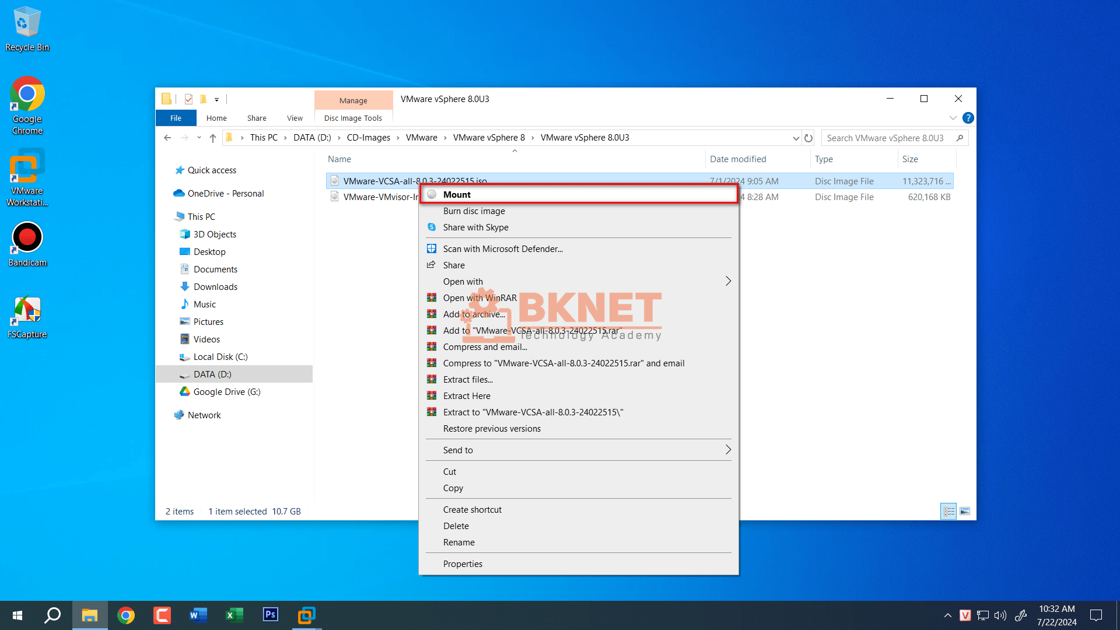Open the address bar history dropdown

pyautogui.click(x=796, y=138)
